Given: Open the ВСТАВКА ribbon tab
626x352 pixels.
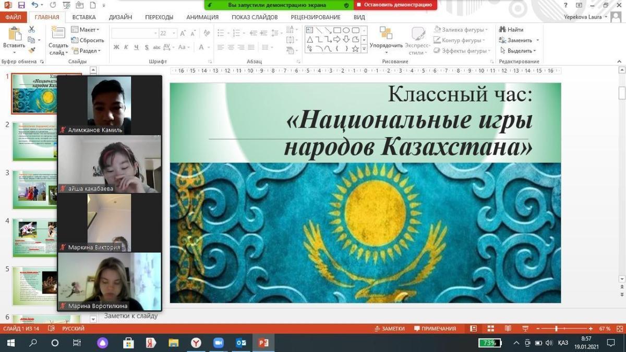Looking at the screenshot, I should 83,17.
